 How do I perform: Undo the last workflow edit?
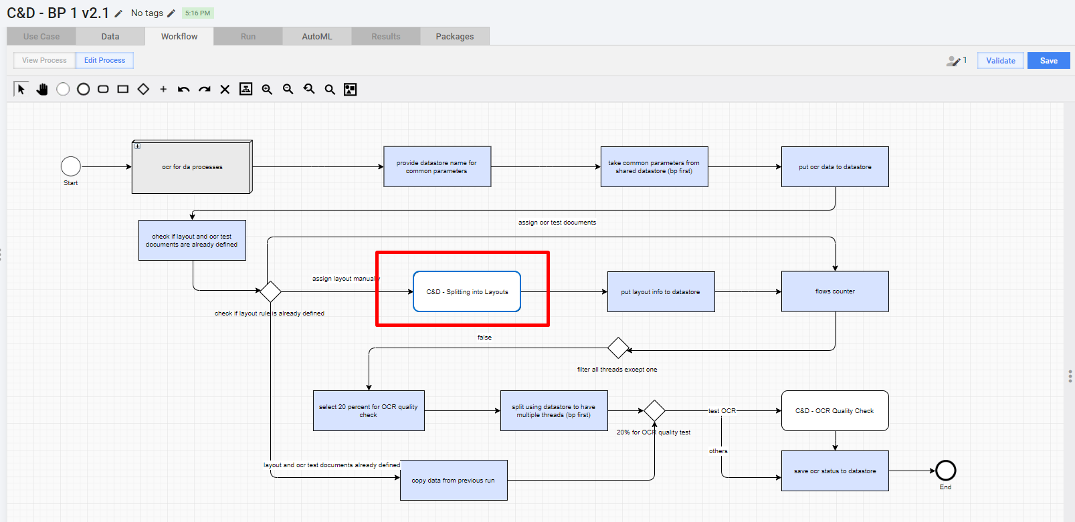[184, 89]
